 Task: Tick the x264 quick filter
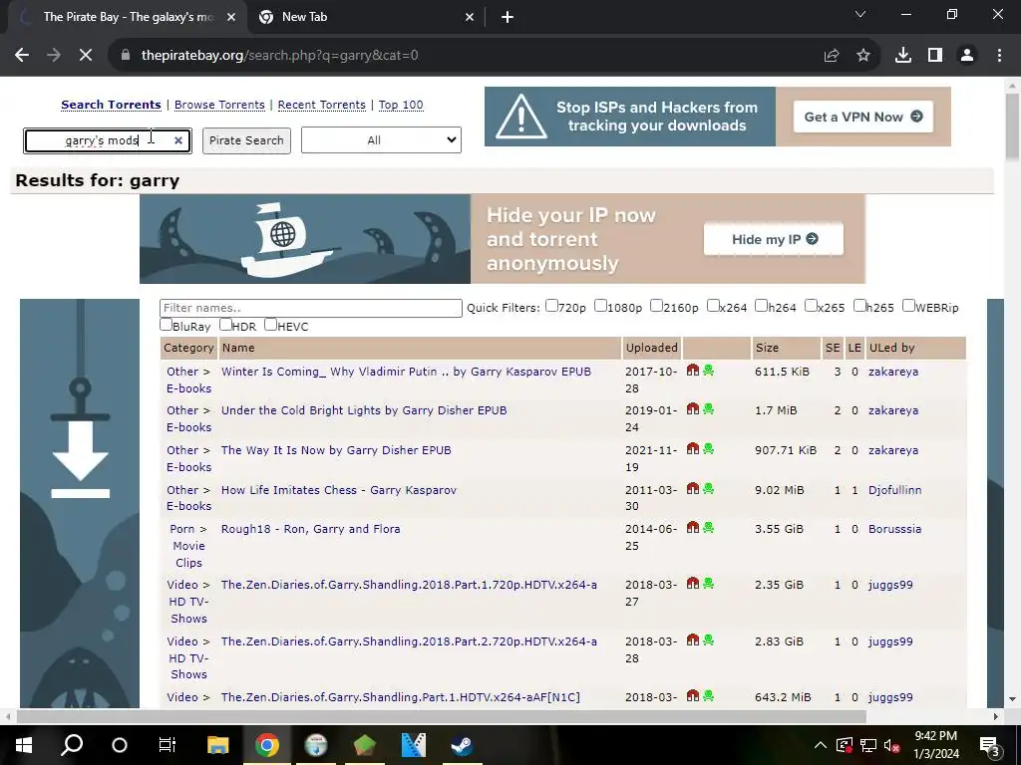click(713, 305)
